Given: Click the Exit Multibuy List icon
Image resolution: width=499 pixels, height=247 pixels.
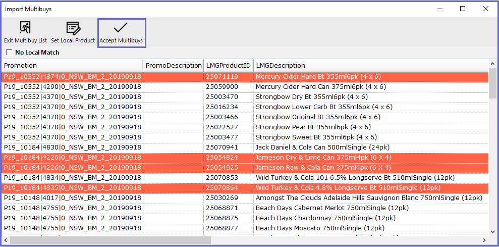Looking at the screenshot, I should click(25, 28).
